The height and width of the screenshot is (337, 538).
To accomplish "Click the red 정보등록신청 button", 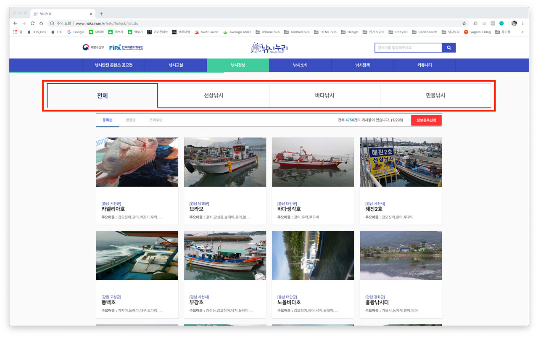I will (426, 120).
